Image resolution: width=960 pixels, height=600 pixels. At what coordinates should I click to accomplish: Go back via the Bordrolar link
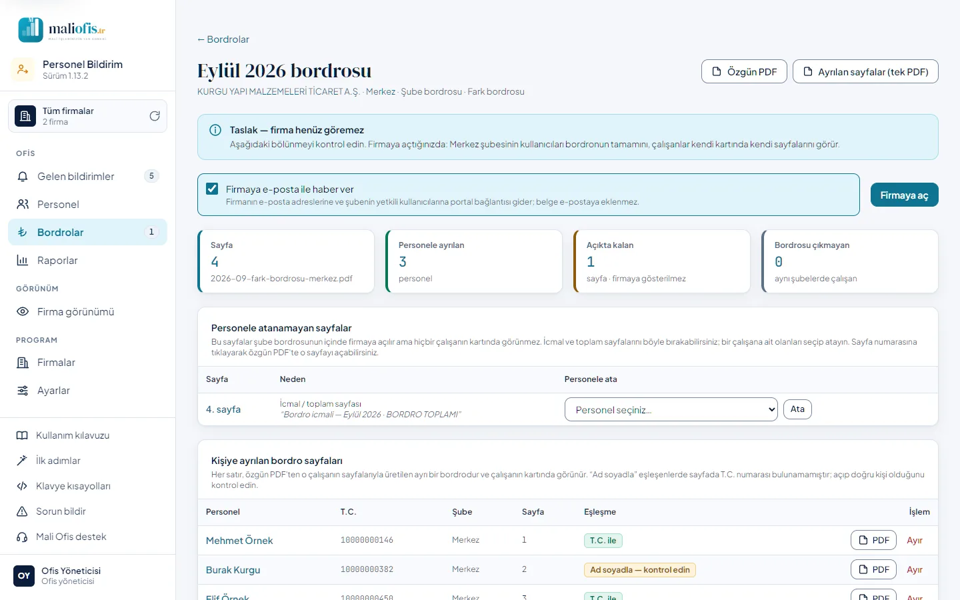(x=223, y=39)
